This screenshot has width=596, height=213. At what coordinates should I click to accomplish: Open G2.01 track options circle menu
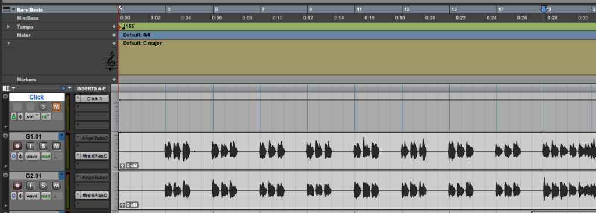tap(5, 175)
